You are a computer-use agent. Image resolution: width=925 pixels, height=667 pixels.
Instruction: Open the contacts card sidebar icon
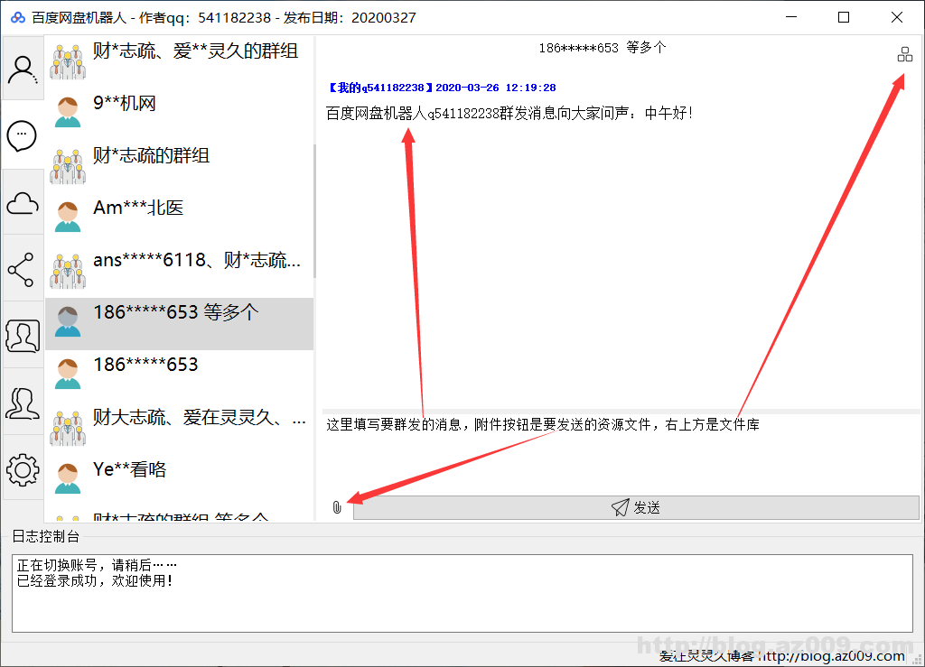tap(23, 336)
